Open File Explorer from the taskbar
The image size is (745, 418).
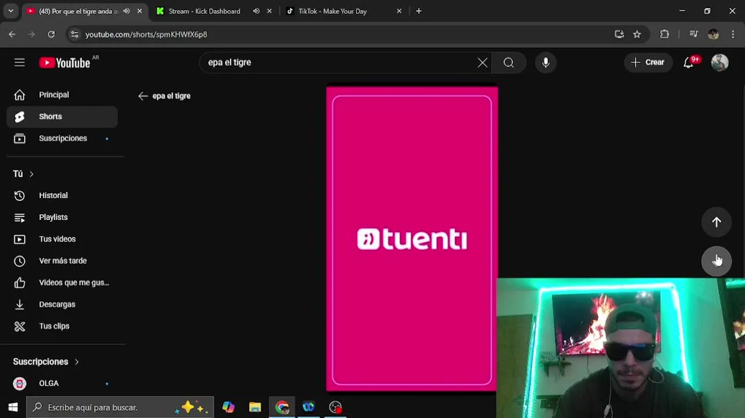255,408
